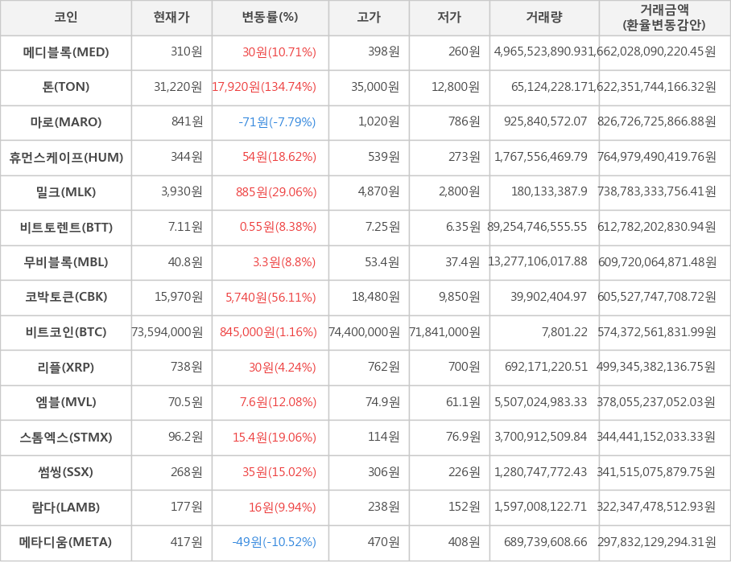
Task: Click the 메타디움(META) coin name
Action: click(66, 542)
